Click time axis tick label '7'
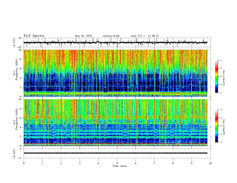Viewport: 237px width, 183px height. coord(154,163)
